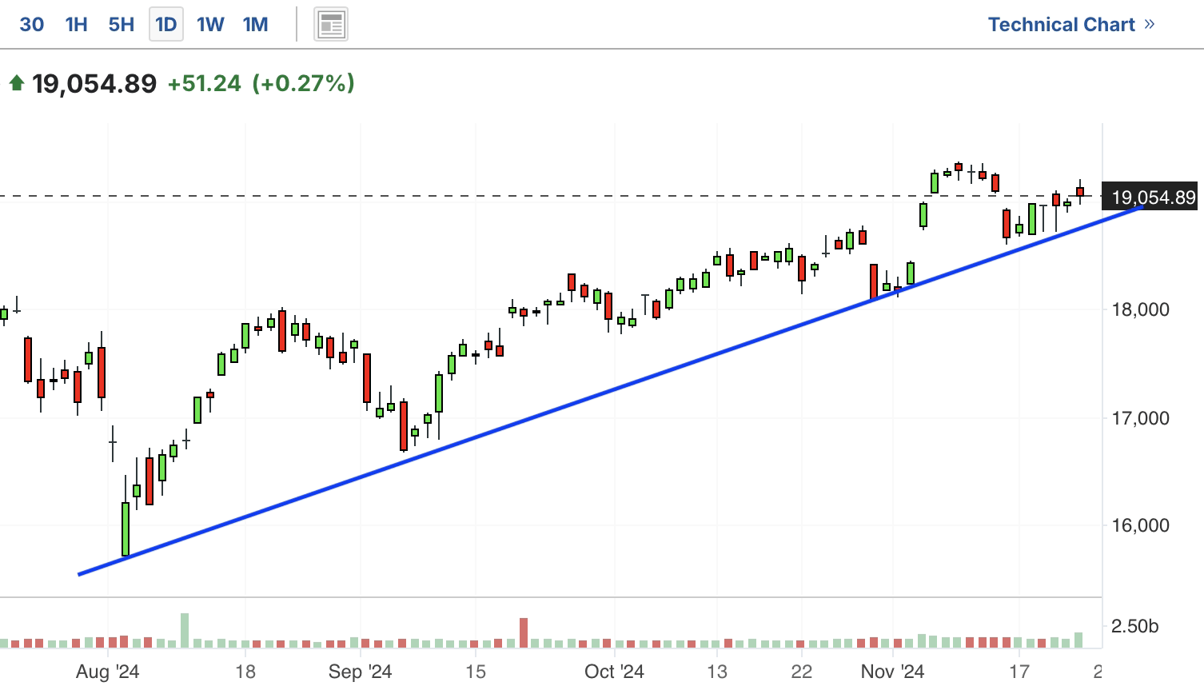Click the +51.24 change value
Viewport: 1204px width, 694px height.
204,83
